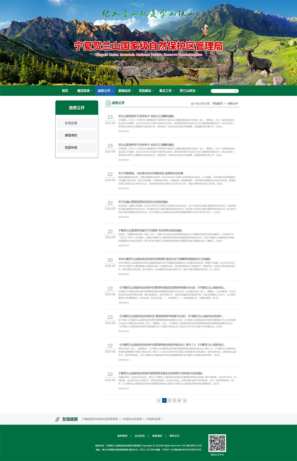The height and width of the screenshot is (461, 297).
Task: Go to next page with » arrow
Action: coord(185,400)
